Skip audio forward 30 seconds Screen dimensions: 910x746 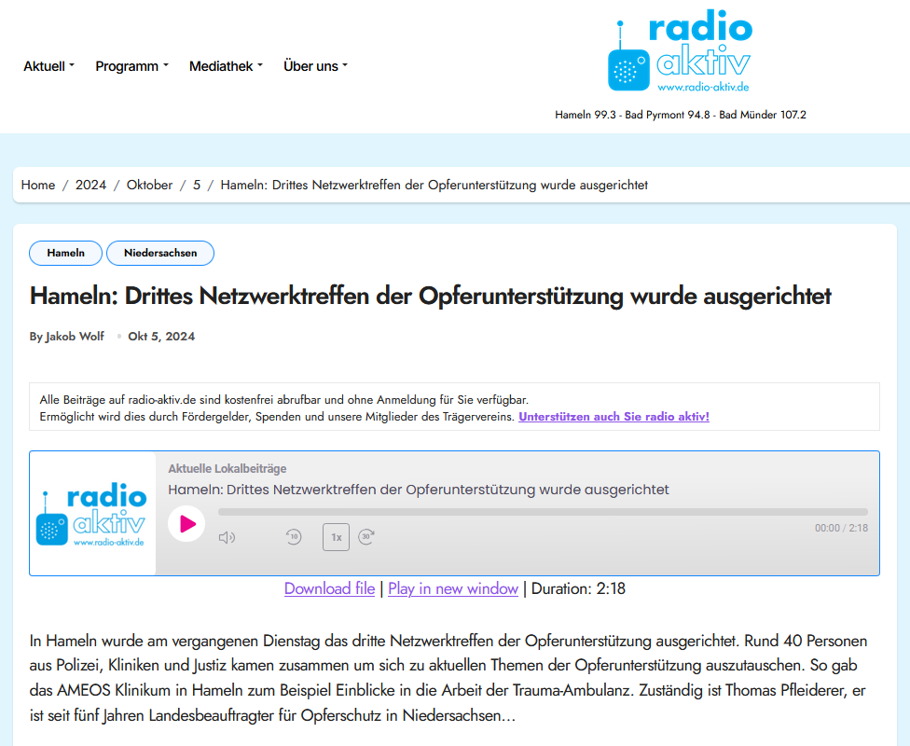click(366, 536)
